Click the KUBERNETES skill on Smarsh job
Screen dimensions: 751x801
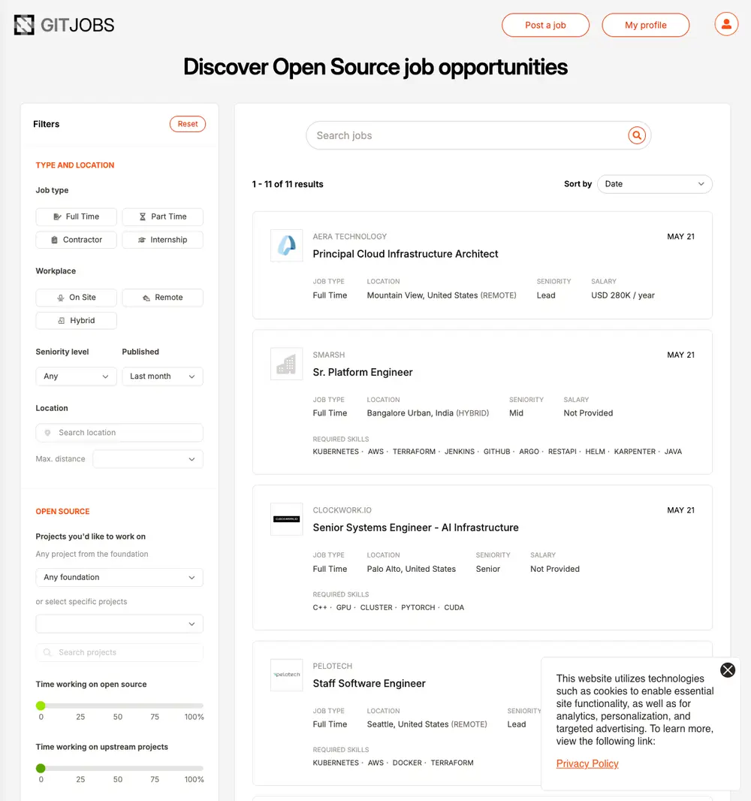click(336, 452)
